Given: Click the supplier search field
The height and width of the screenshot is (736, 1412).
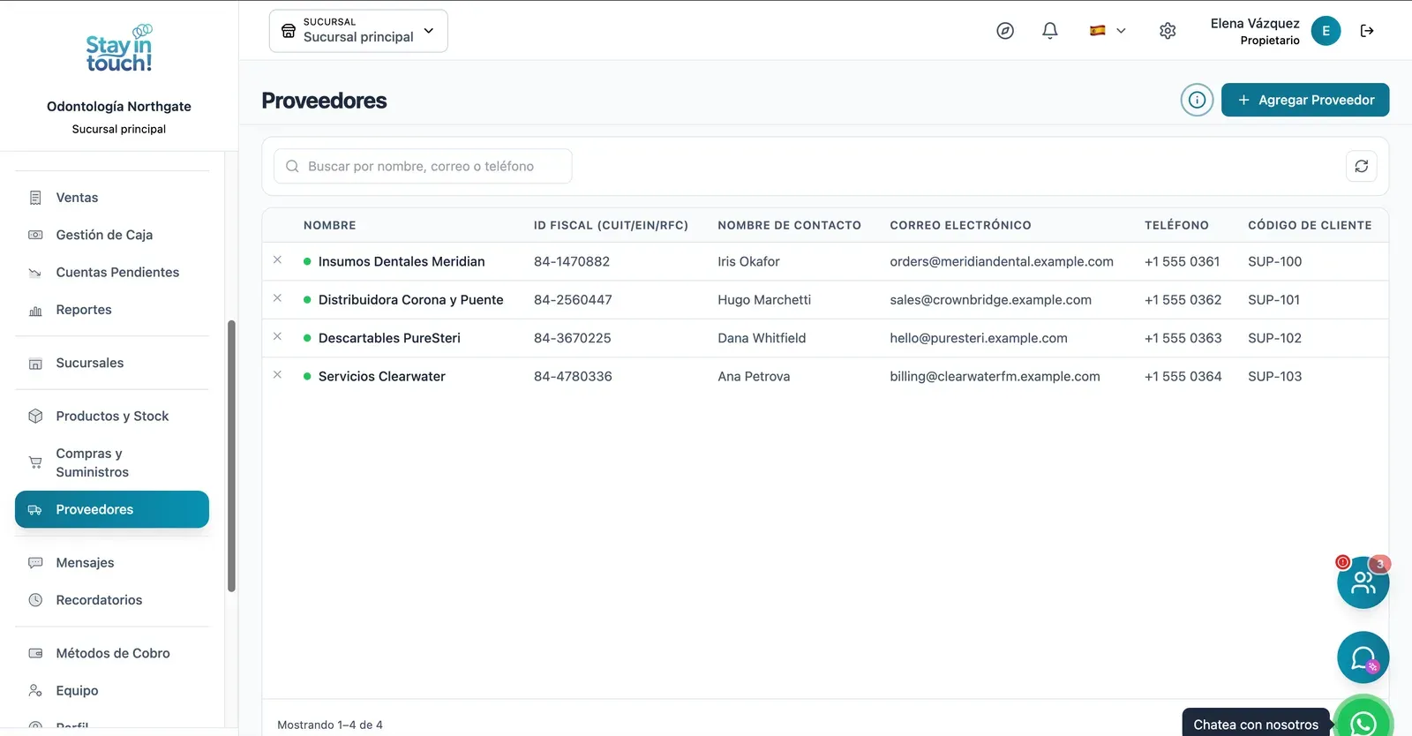Looking at the screenshot, I should click(x=423, y=166).
